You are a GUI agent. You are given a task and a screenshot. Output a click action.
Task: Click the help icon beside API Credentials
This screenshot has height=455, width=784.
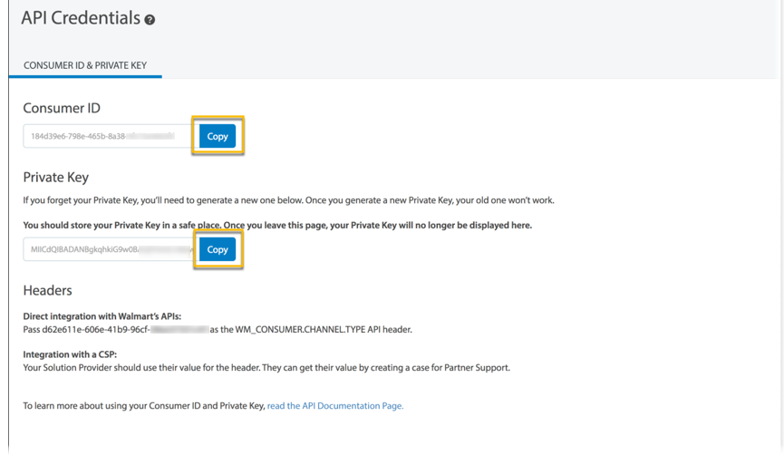(150, 20)
